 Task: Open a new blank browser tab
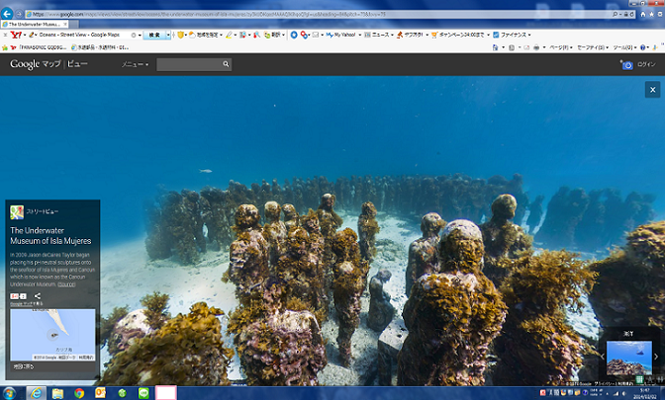74,24
